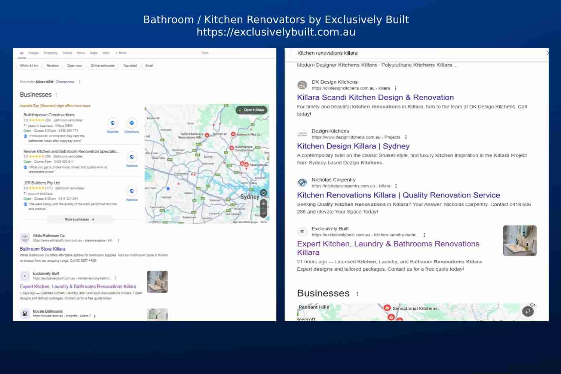Switch to News search tab
Image resolution: width=561 pixels, height=374 pixels.
coord(81,53)
